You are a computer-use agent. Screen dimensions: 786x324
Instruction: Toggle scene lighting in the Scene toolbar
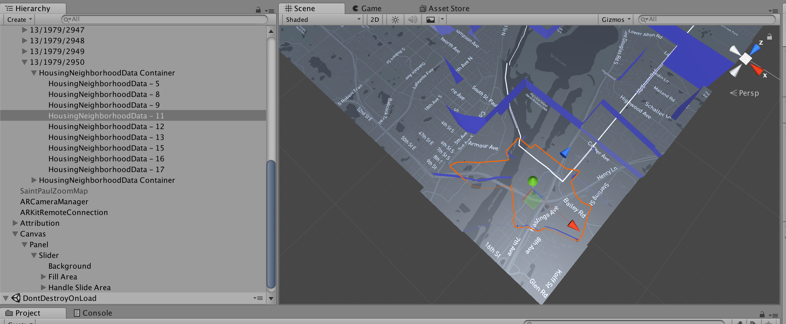395,19
